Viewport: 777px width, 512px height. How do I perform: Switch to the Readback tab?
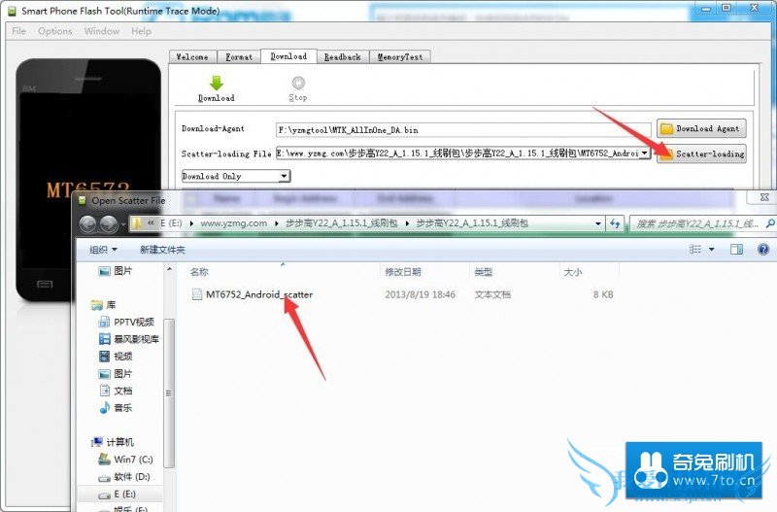coord(343,57)
